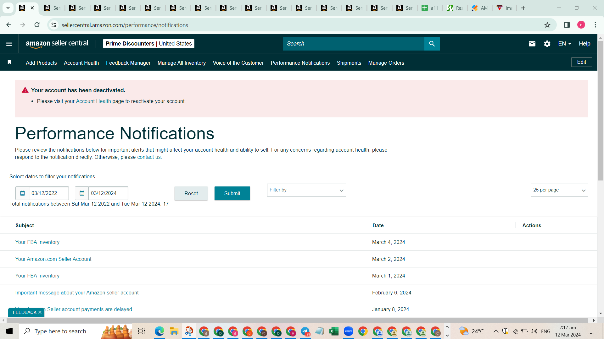Open the browser side panel
The width and height of the screenshot is (604, 339).
click(x=567, y=25)
